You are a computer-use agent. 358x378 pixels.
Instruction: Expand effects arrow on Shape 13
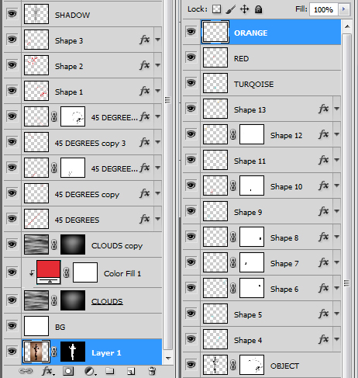336,109
